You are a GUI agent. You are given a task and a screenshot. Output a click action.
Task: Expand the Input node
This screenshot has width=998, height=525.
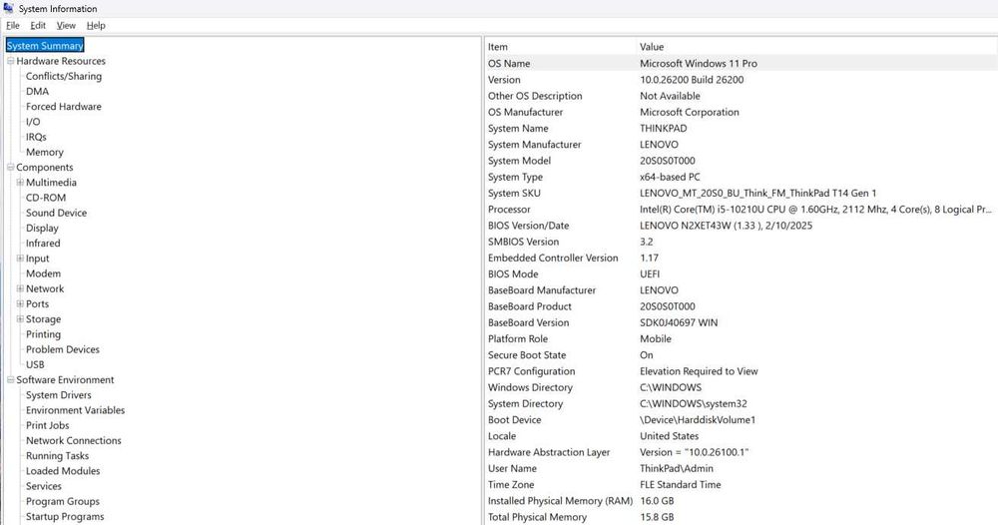(x=20, y=259)
